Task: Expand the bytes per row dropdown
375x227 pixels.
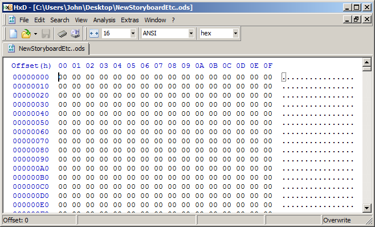Action: tap(133, 33)
